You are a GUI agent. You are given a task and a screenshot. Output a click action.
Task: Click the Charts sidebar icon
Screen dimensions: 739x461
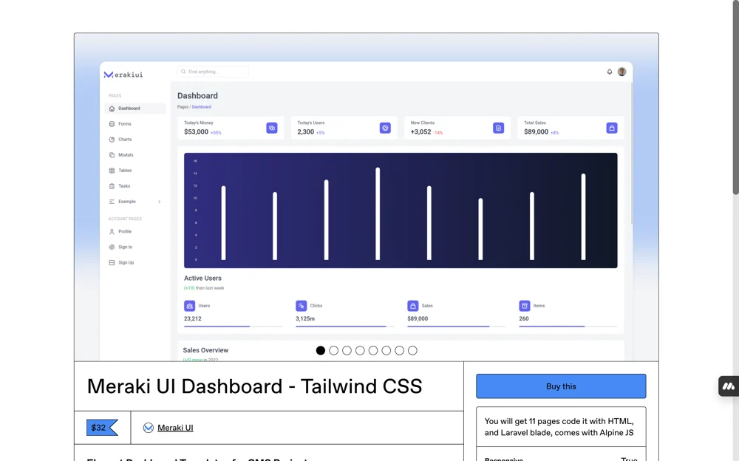point(112,140)
